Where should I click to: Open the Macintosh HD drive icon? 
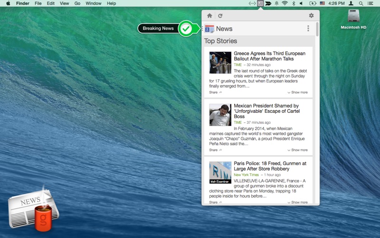353,18
